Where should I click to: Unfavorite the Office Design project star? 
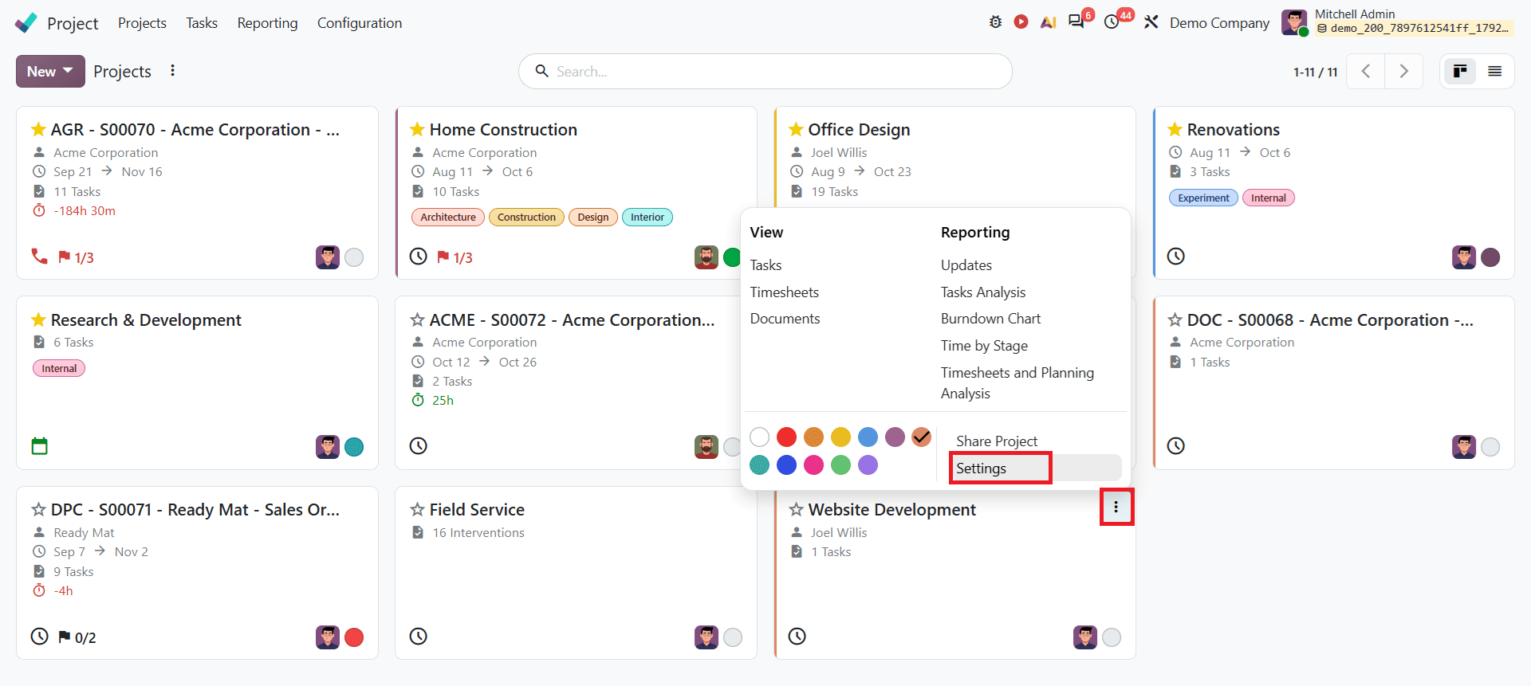click(x=796, y=129)
